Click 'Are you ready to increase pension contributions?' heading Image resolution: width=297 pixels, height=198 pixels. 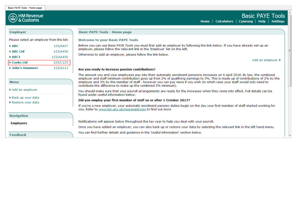(x=117, y=69)
